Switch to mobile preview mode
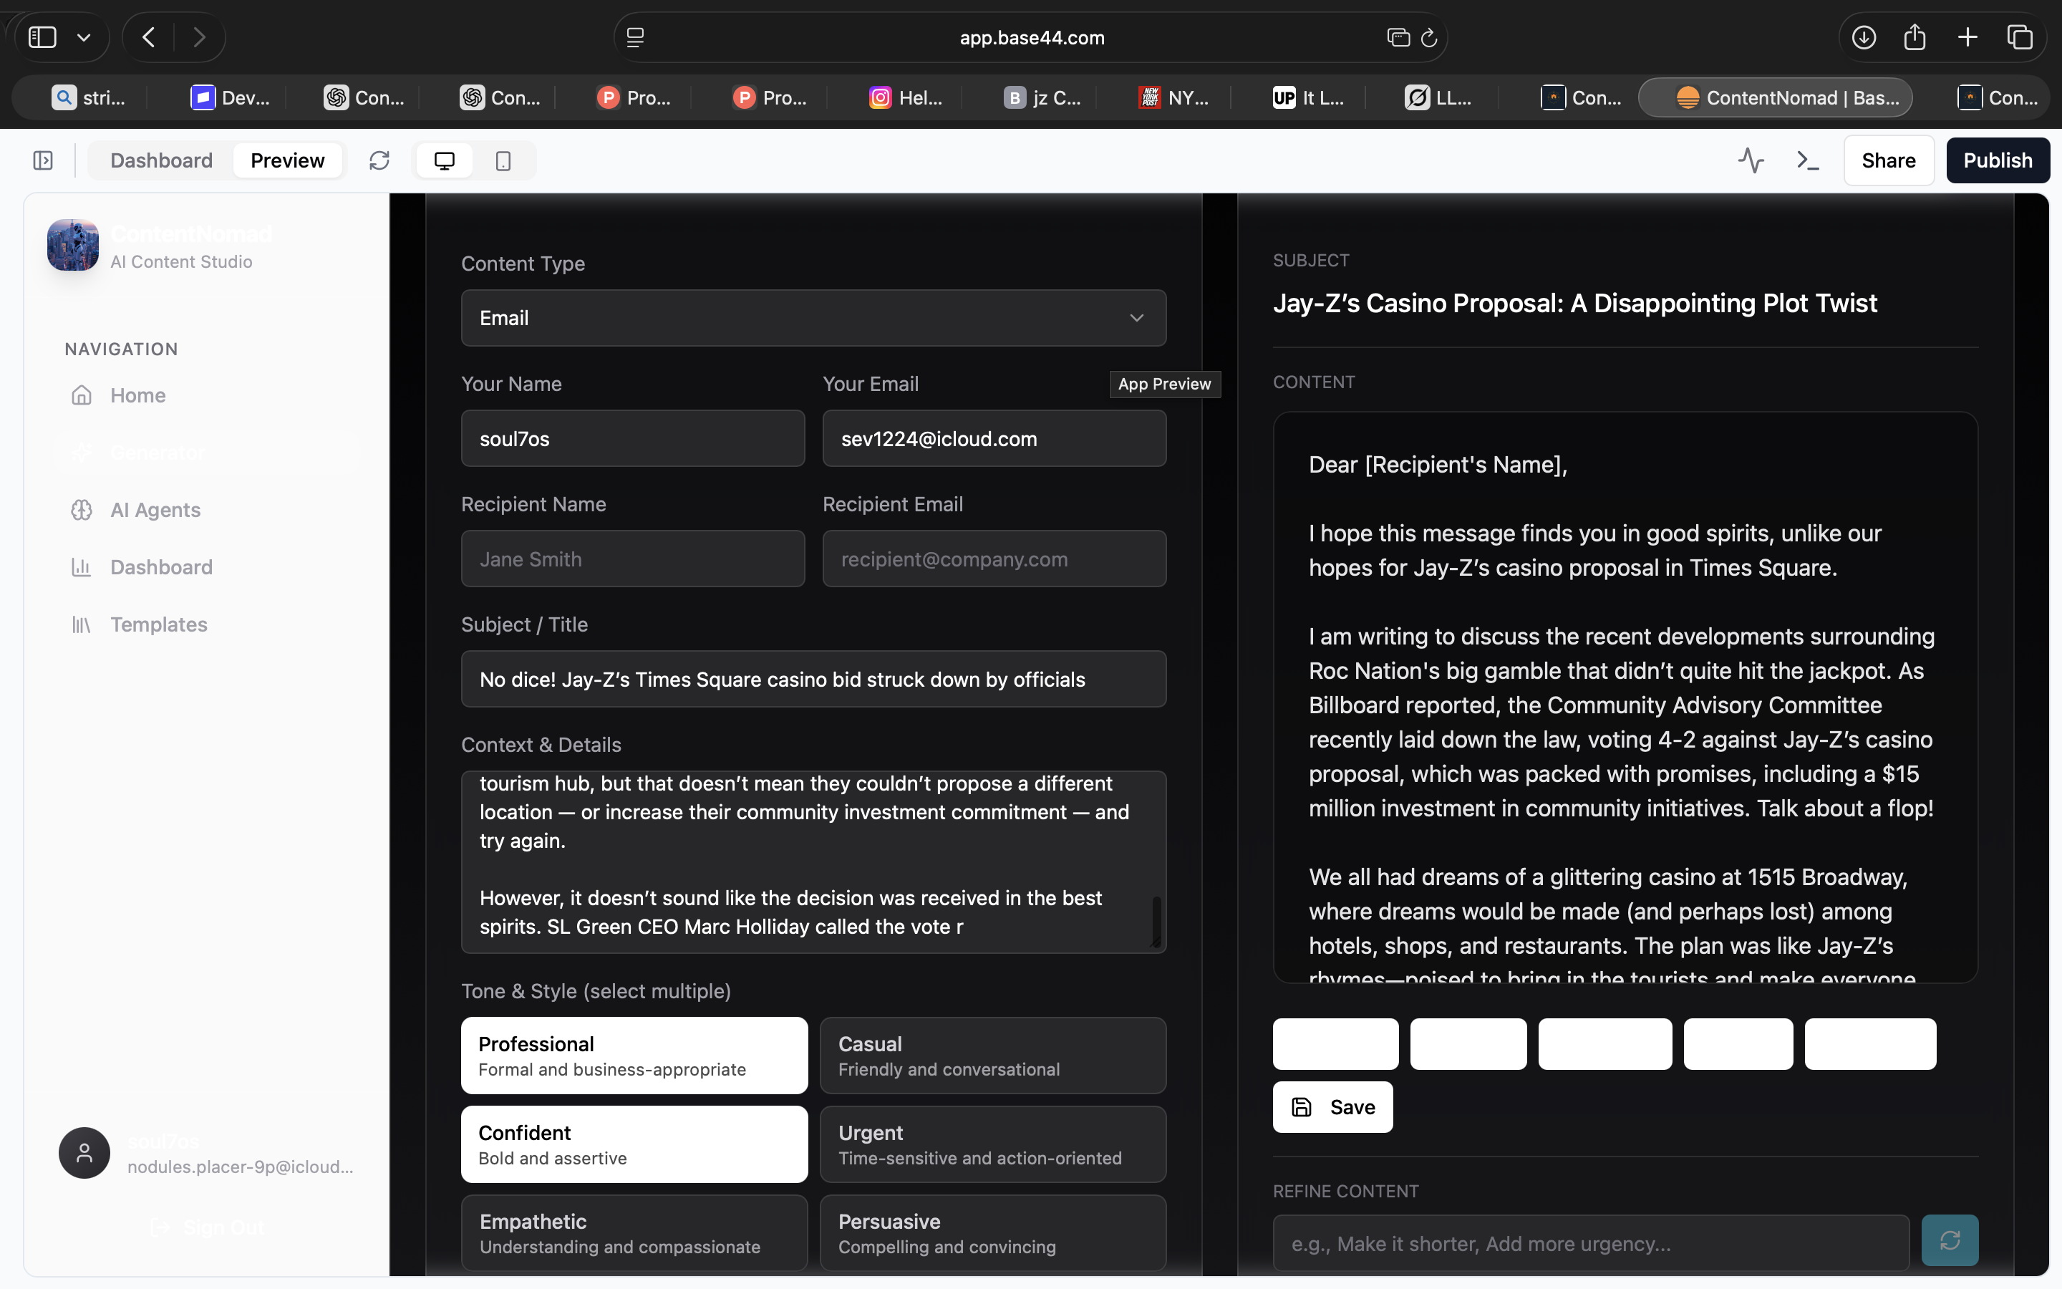Image resolution: width=2062 pixels, height=1289 pixels. click(x=503, y=160)
